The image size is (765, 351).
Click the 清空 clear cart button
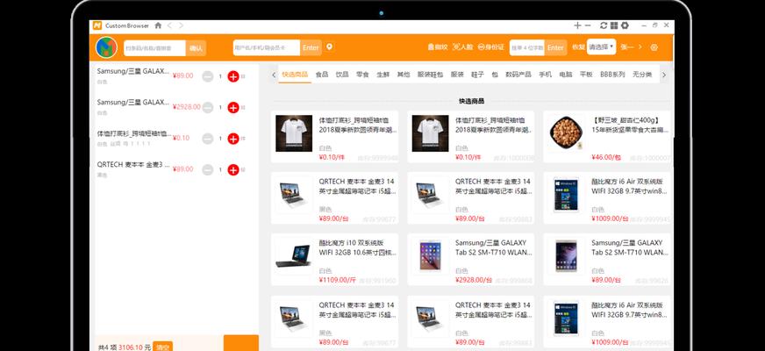point(162,347)
